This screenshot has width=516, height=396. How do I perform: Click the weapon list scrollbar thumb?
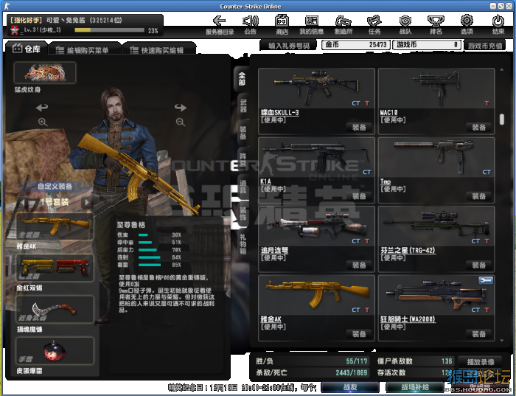tap(501, 119)
